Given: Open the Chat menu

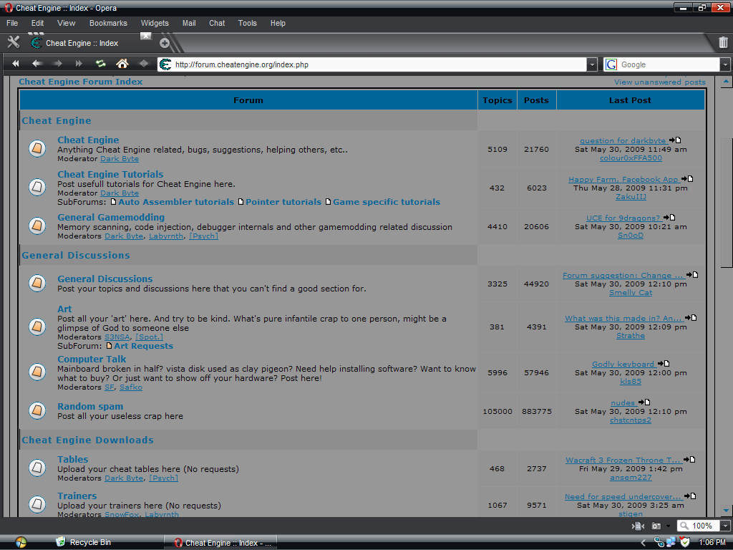Looking at the screenshot, I should (217, 23).
